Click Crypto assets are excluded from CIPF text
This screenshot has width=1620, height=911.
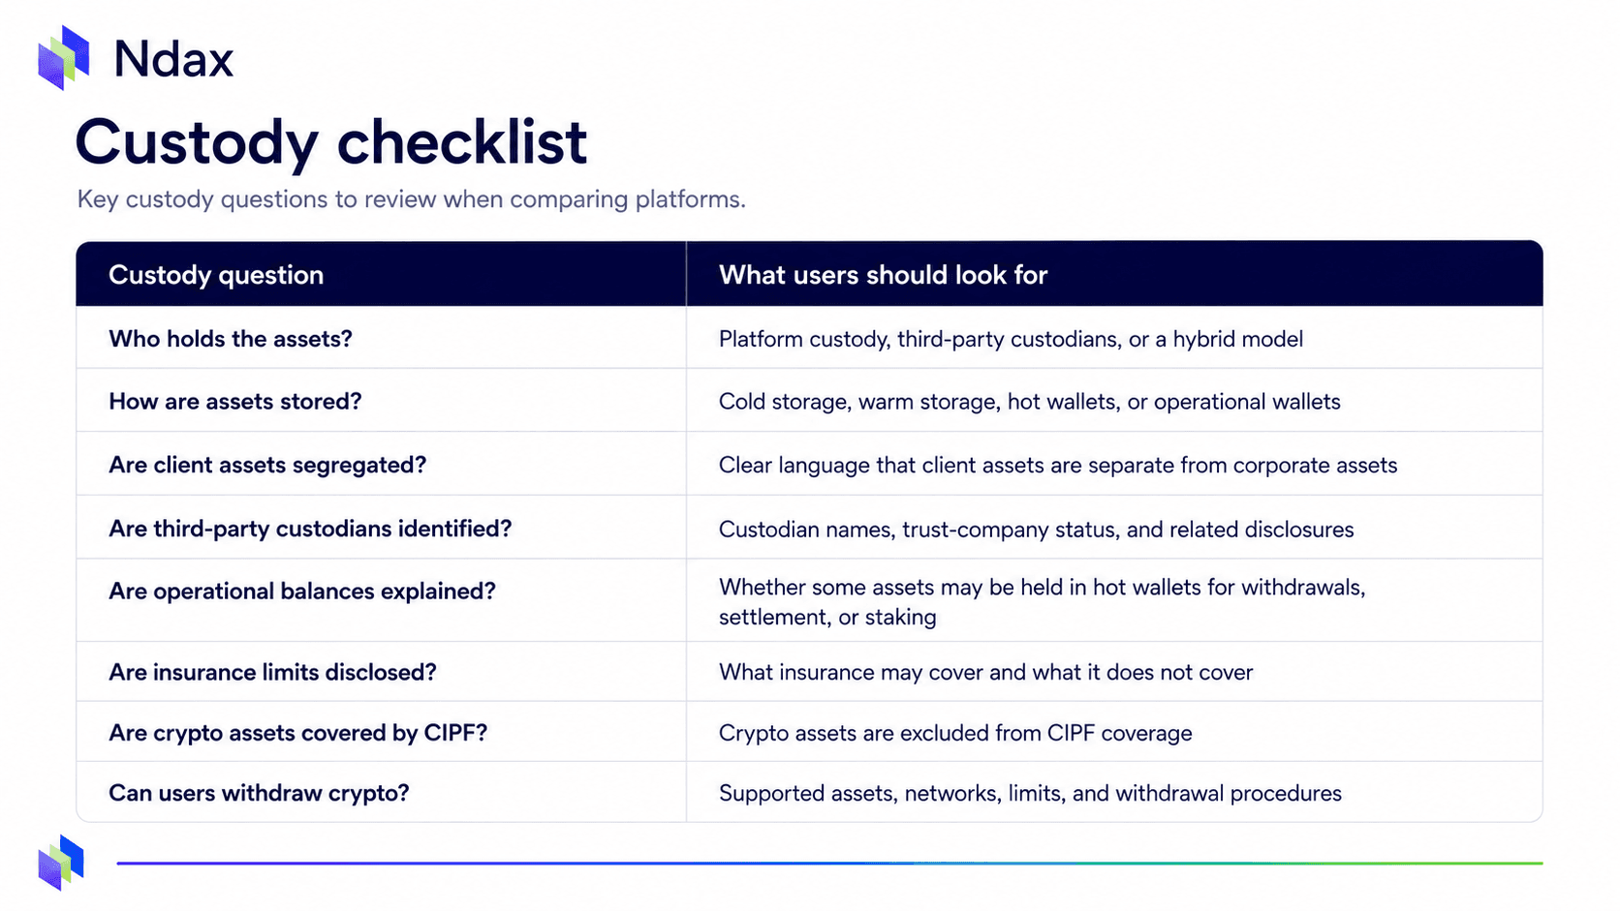point(955,733)
